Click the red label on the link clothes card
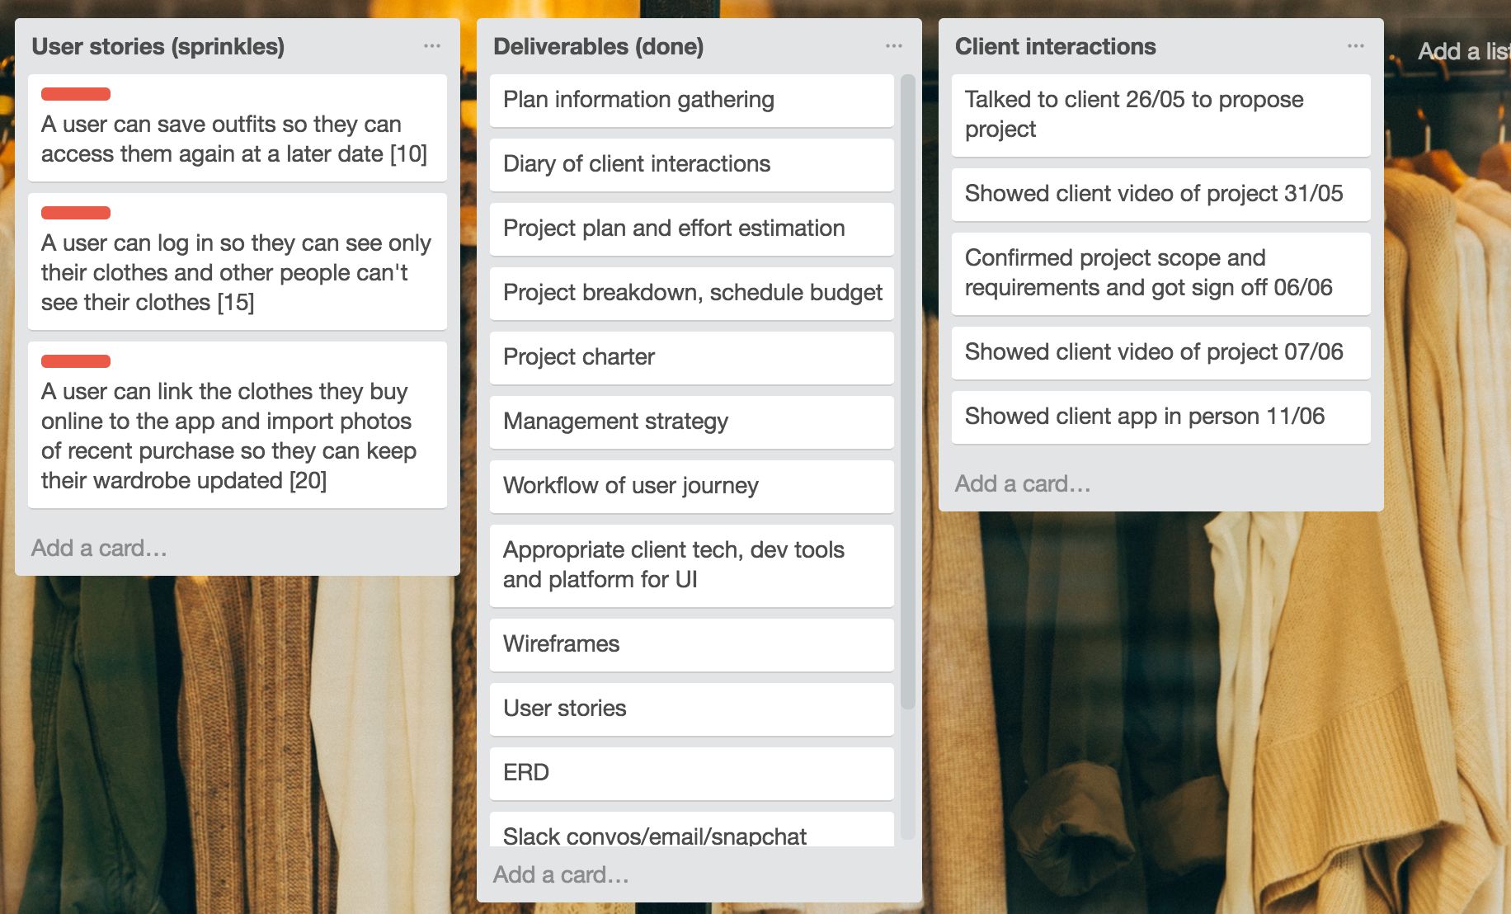 (75, 361)
